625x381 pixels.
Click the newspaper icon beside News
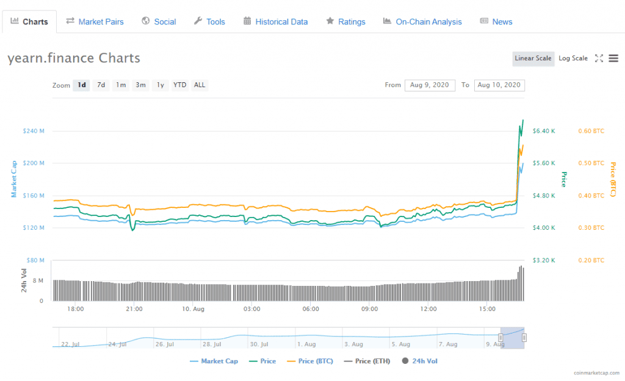pyautogui.click(x=484, y=21)
